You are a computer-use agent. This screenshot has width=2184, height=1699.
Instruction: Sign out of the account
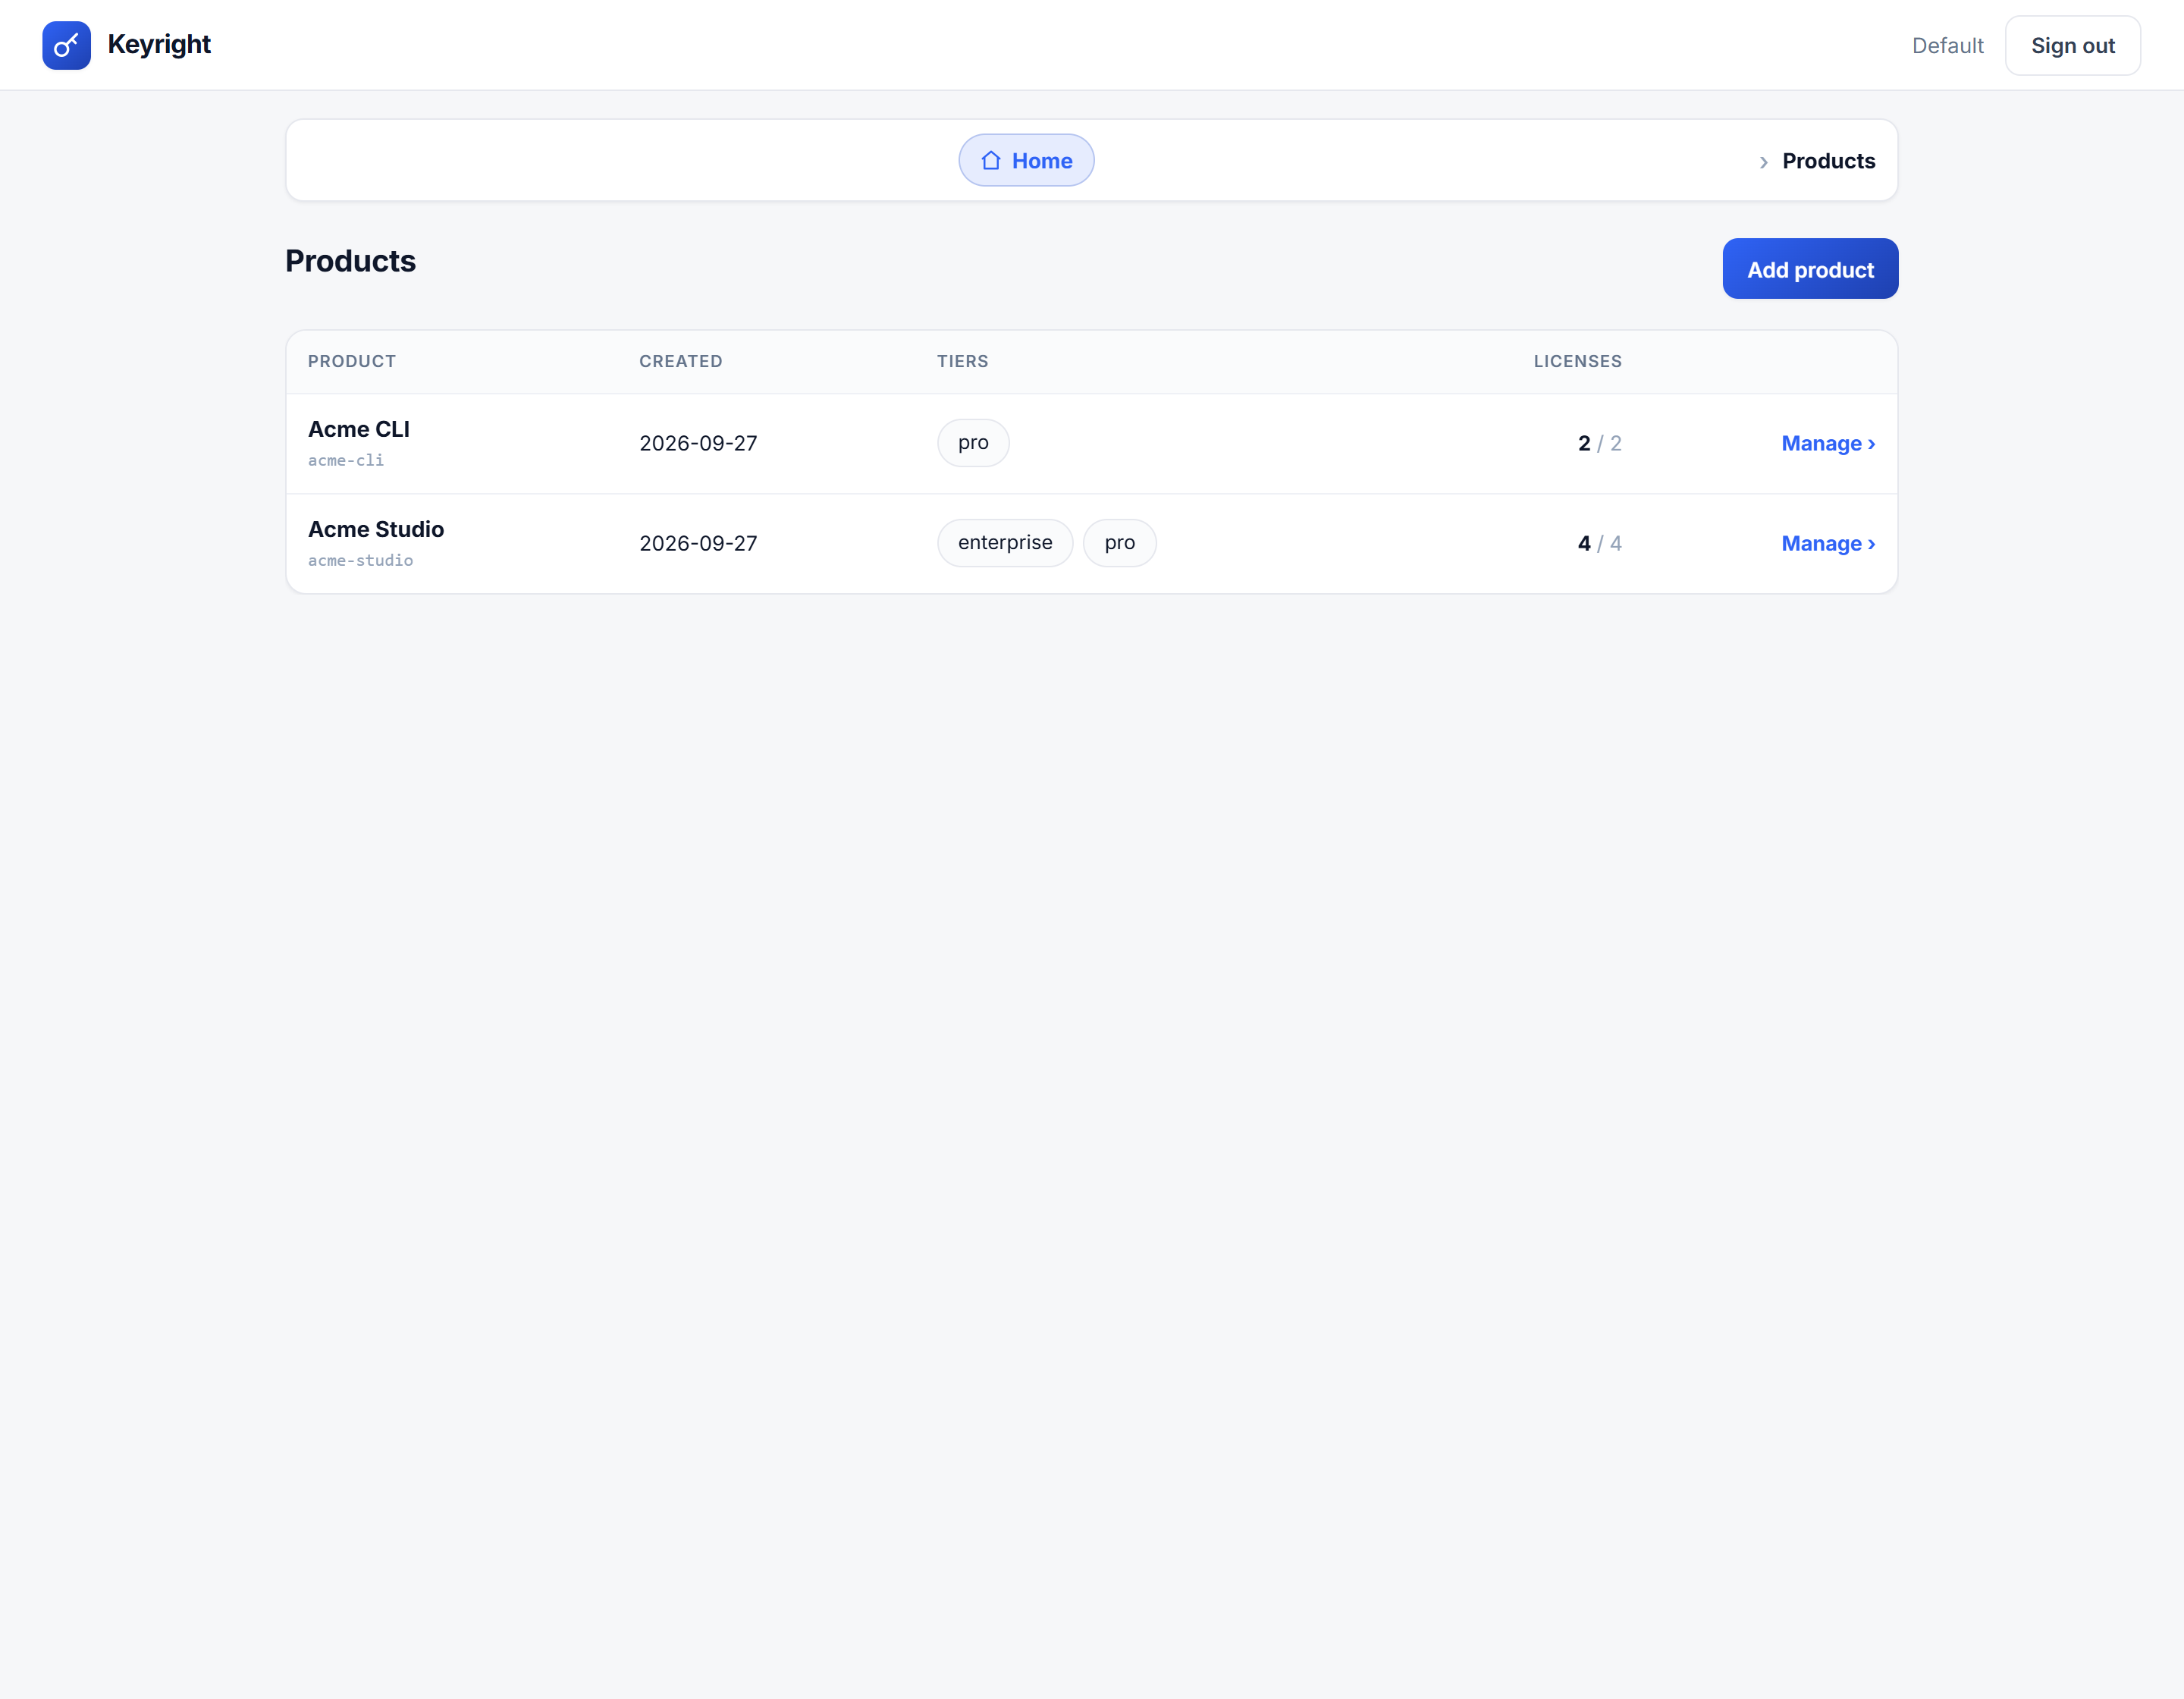(2072, 45)
